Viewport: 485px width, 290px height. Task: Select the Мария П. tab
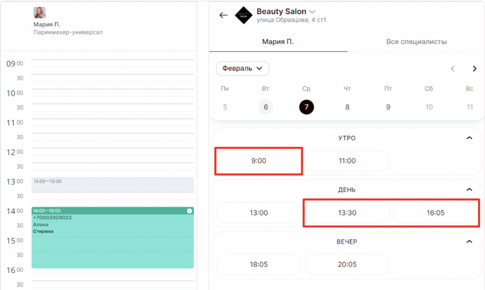click(278, 42)
